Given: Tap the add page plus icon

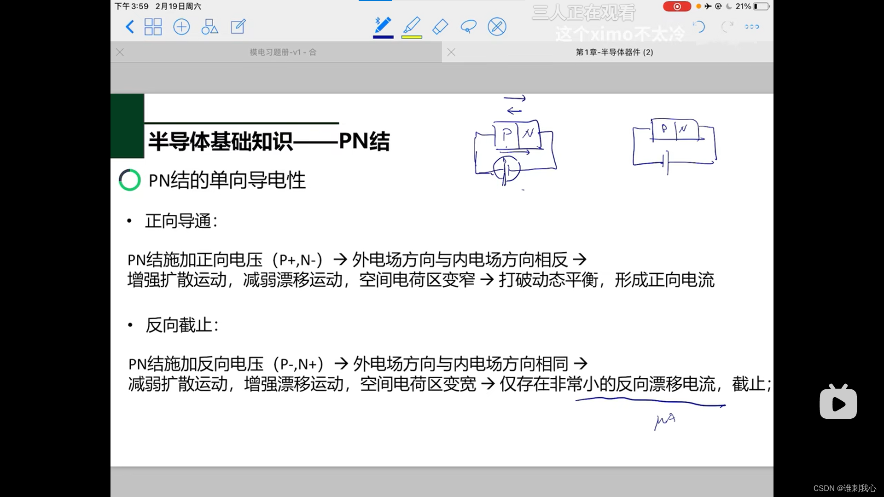Looking at the screenshot, I should pos(181,27).
